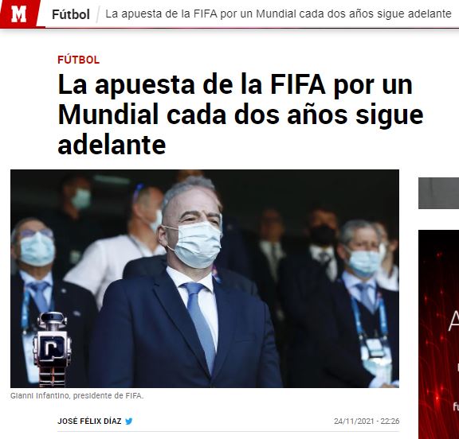Open the red advertisement banner on right
Screen dimensions: 459x439
(438, 334)
